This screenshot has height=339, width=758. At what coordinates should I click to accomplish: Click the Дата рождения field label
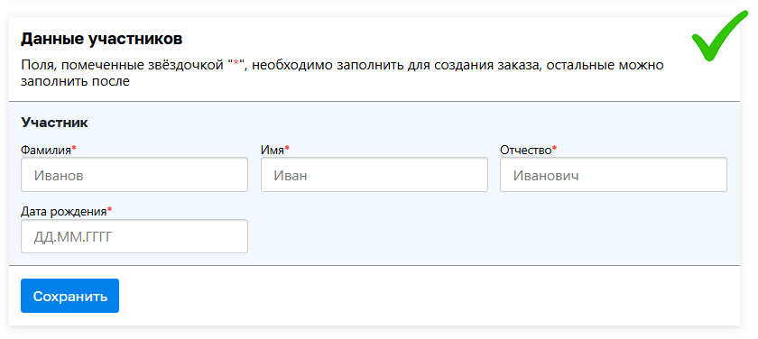63,212
